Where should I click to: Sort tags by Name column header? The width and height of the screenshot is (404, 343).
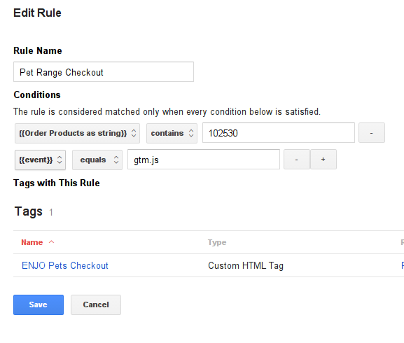click(32, 242)
